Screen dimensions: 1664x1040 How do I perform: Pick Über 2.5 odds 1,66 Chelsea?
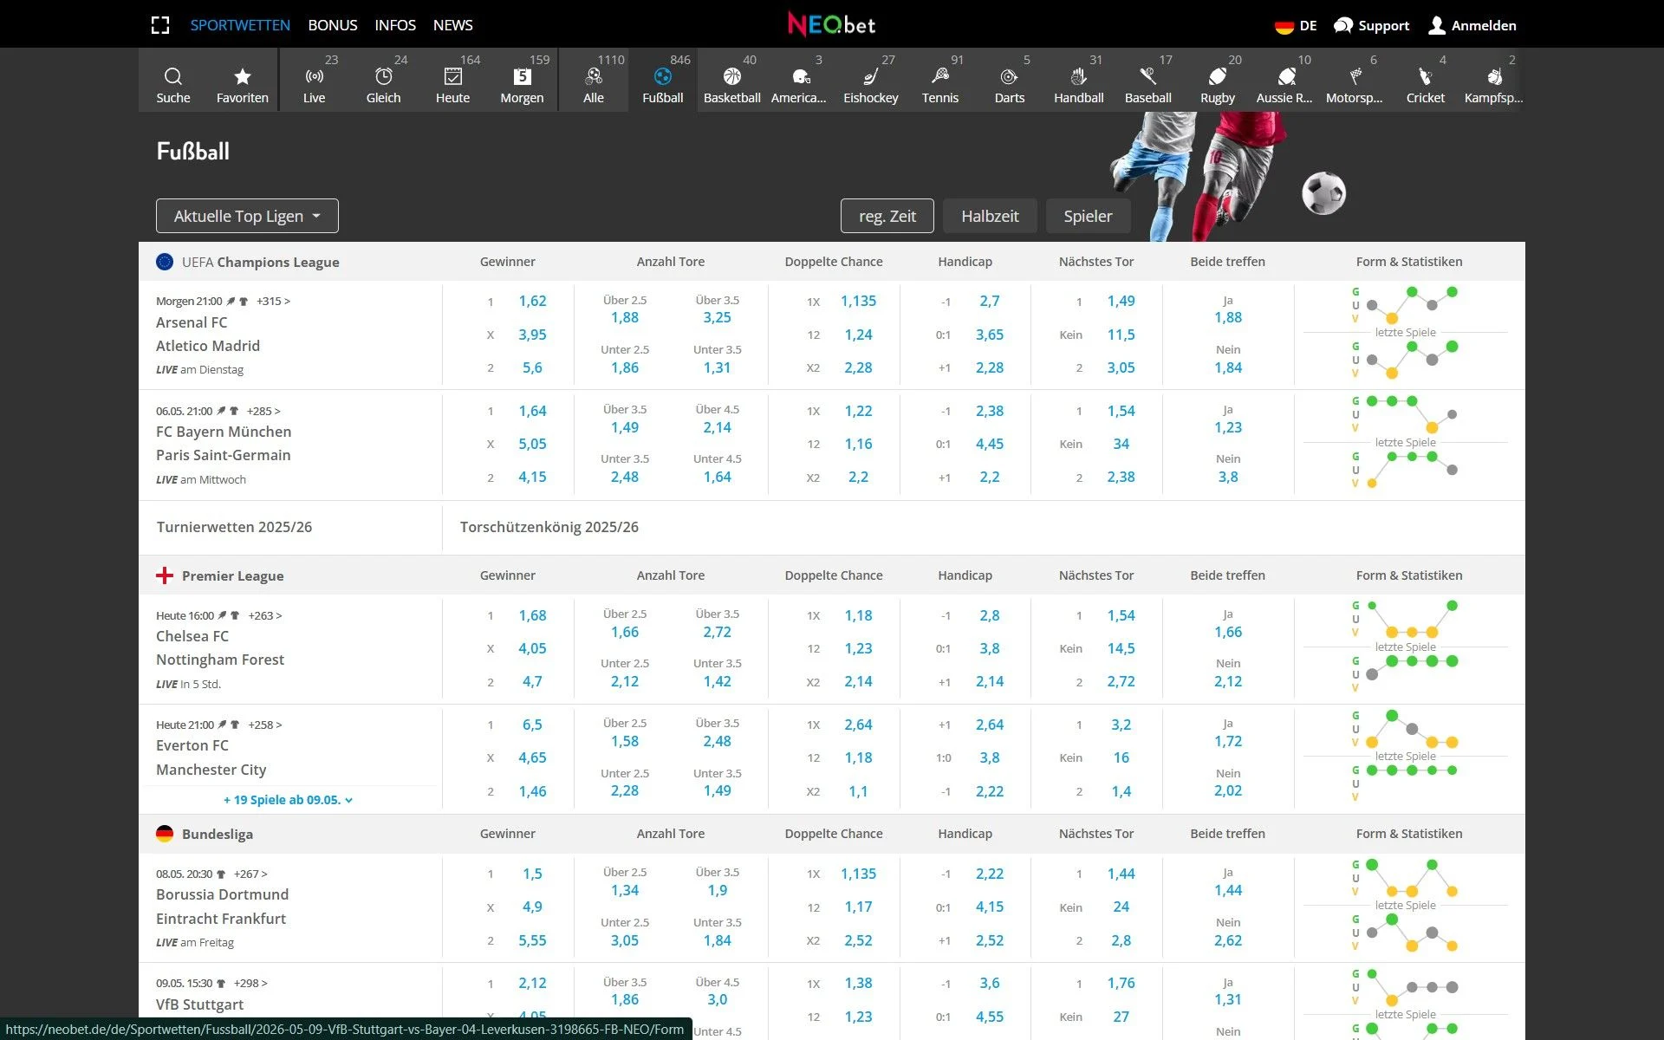625,632
